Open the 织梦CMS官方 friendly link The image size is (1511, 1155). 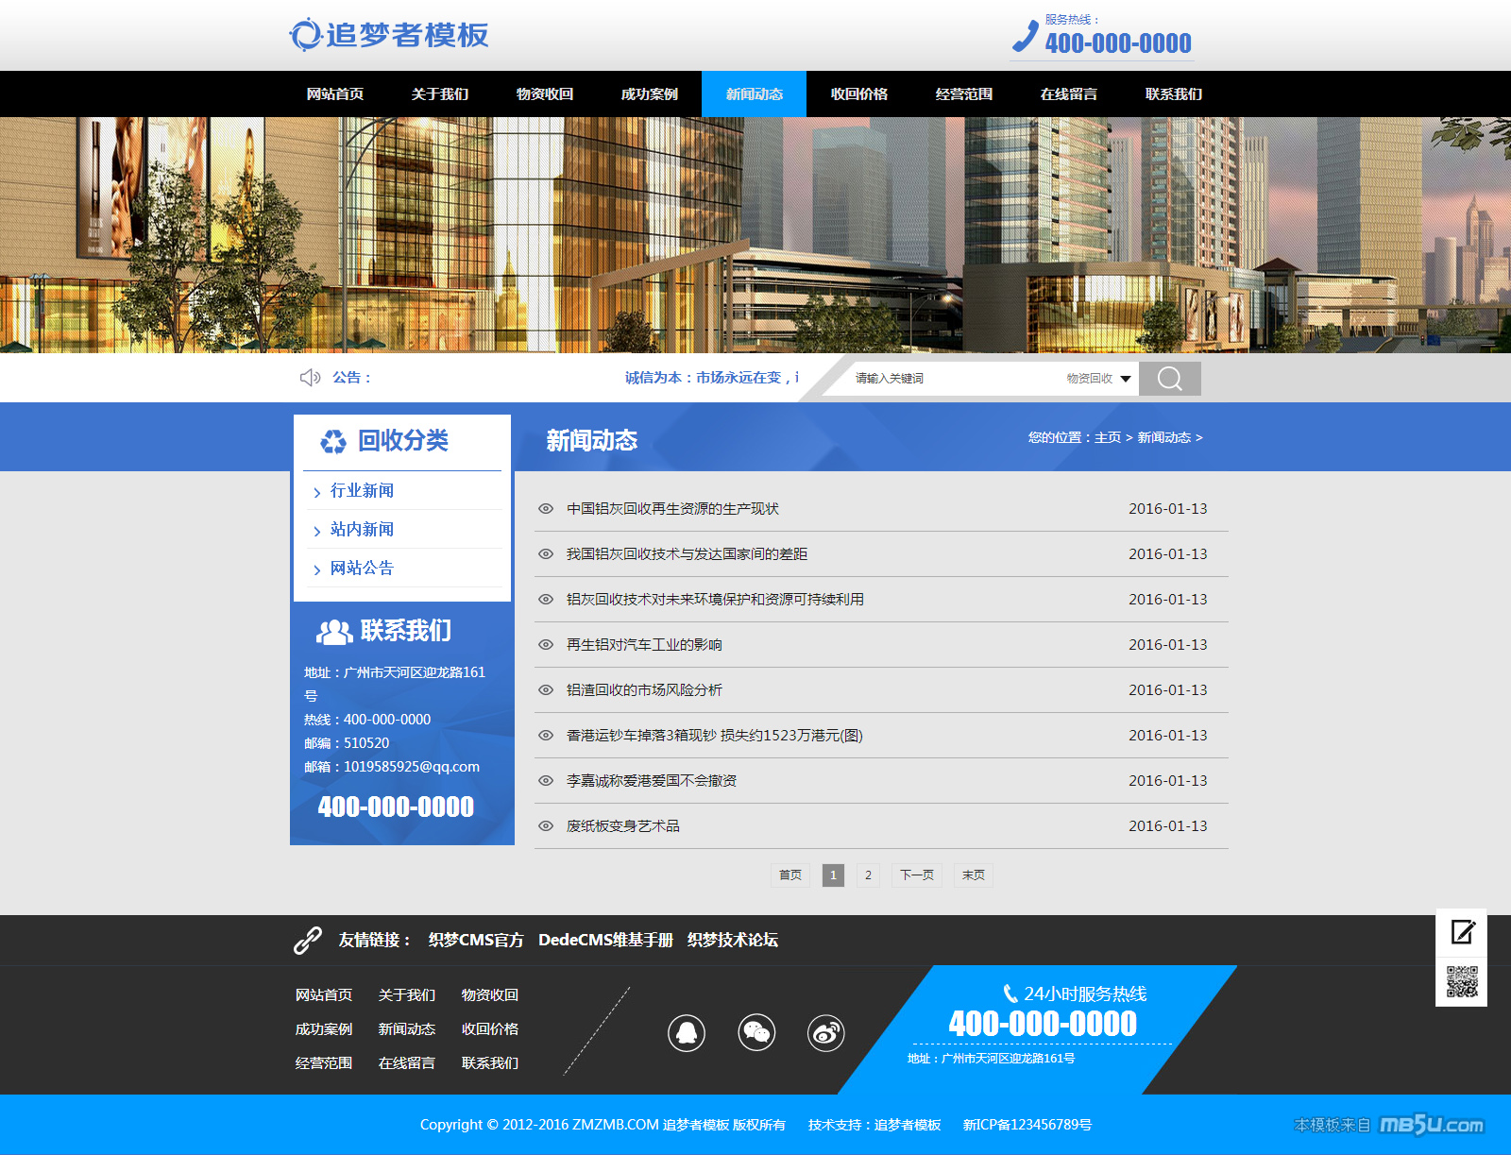(x=475, y=941)
